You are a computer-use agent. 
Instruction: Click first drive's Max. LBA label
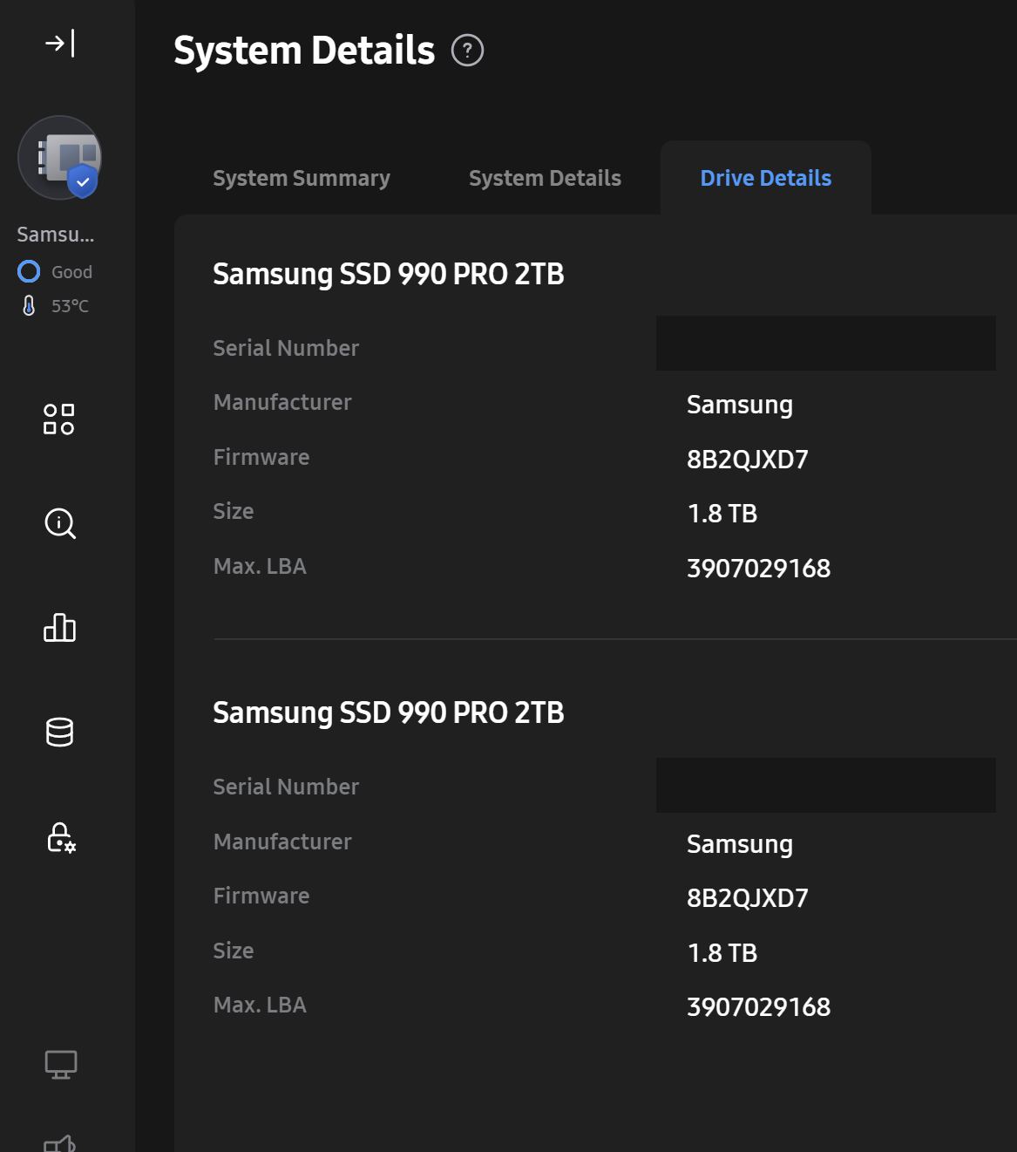pyautogui.click(x=260, y=566)
